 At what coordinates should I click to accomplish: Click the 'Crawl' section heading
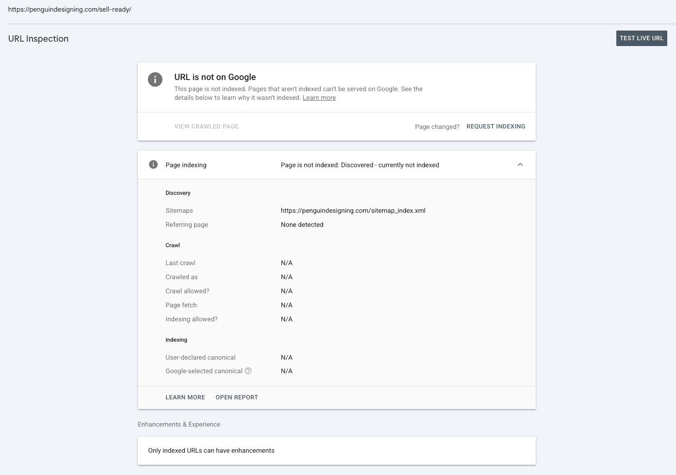[x=173, y=245]
